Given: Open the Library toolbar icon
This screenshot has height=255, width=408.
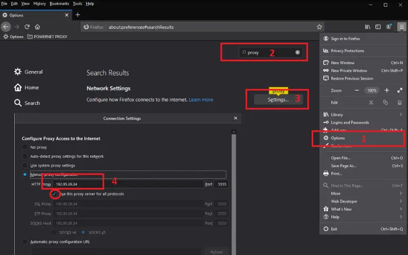Looking at the screenshot, I should (367, 27).
